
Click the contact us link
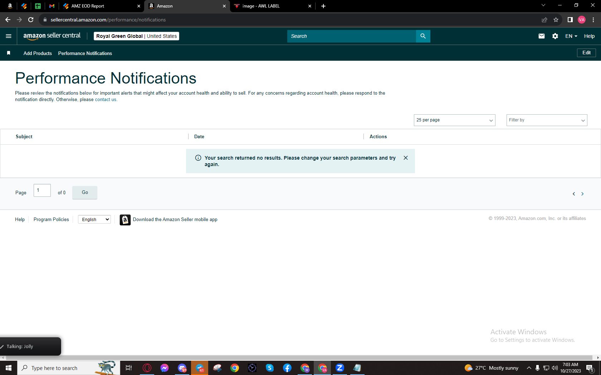(x=106, y=100)
